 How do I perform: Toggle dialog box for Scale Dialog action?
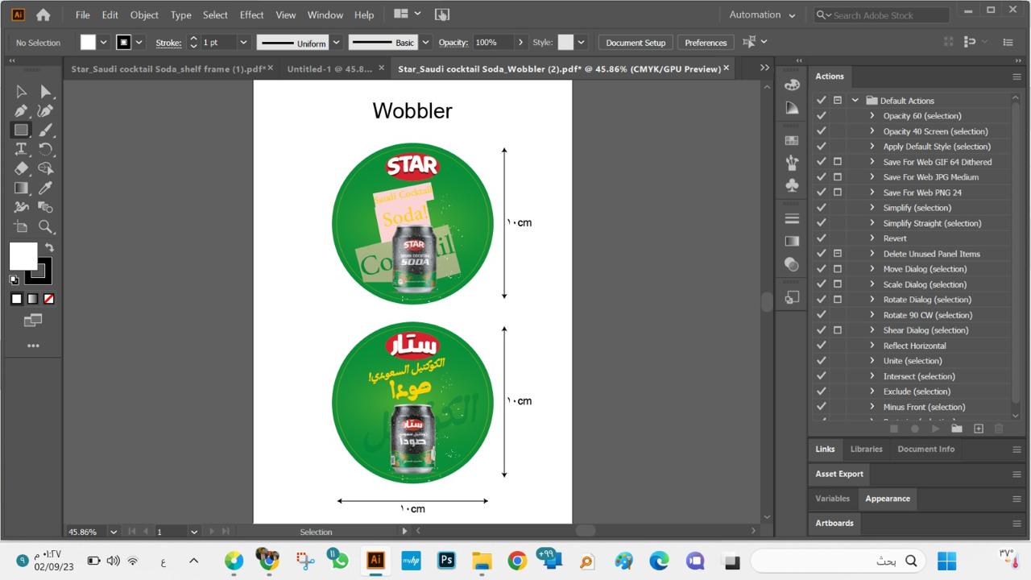point(838,284)
